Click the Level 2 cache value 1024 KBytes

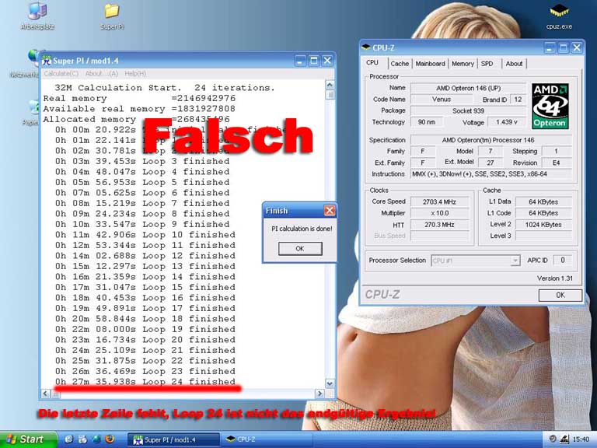coord(543,225)
